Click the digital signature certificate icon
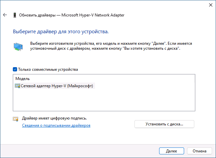 tap(15, 119)
